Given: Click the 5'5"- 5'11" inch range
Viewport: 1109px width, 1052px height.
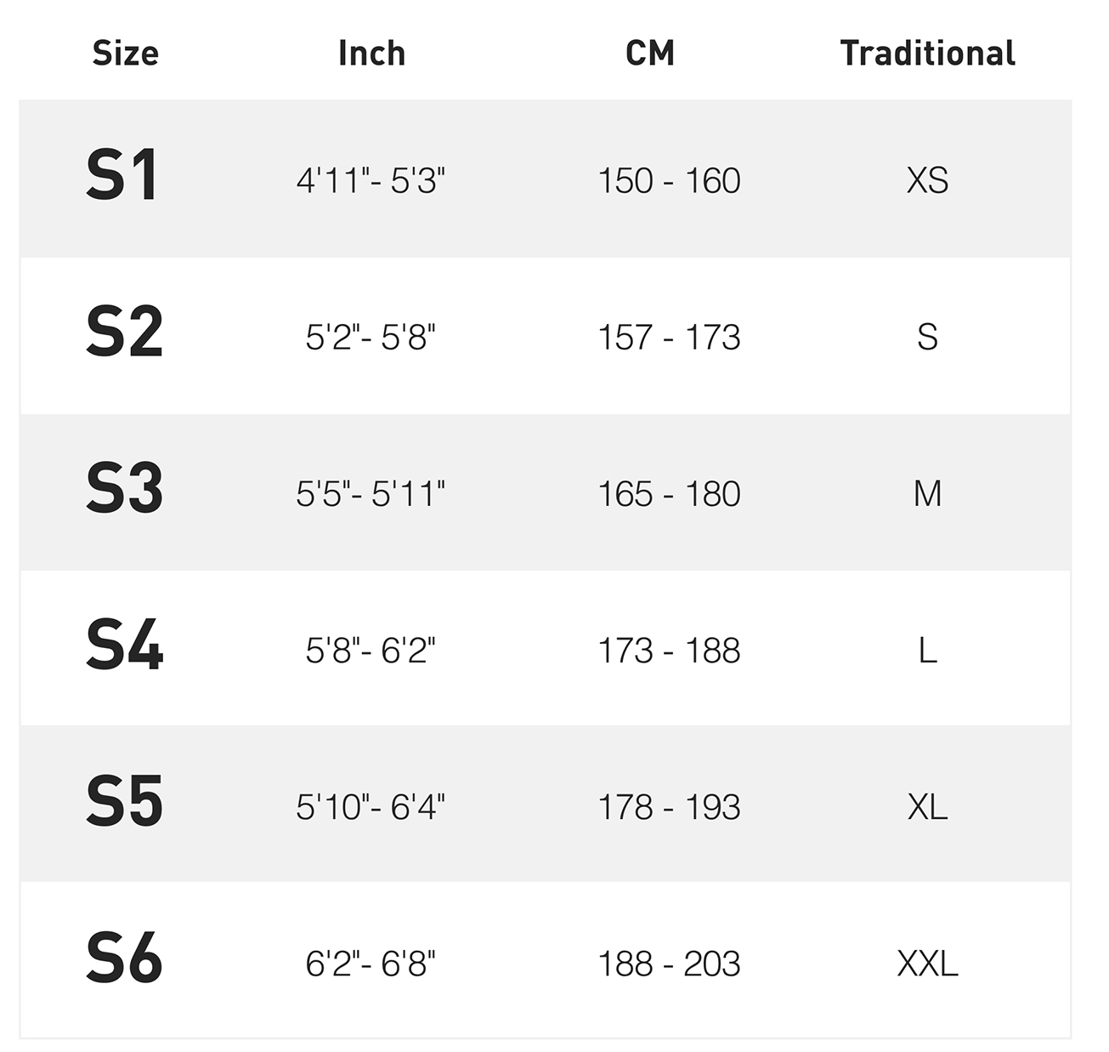Looking at the screenshot, I should coord(371,493).
